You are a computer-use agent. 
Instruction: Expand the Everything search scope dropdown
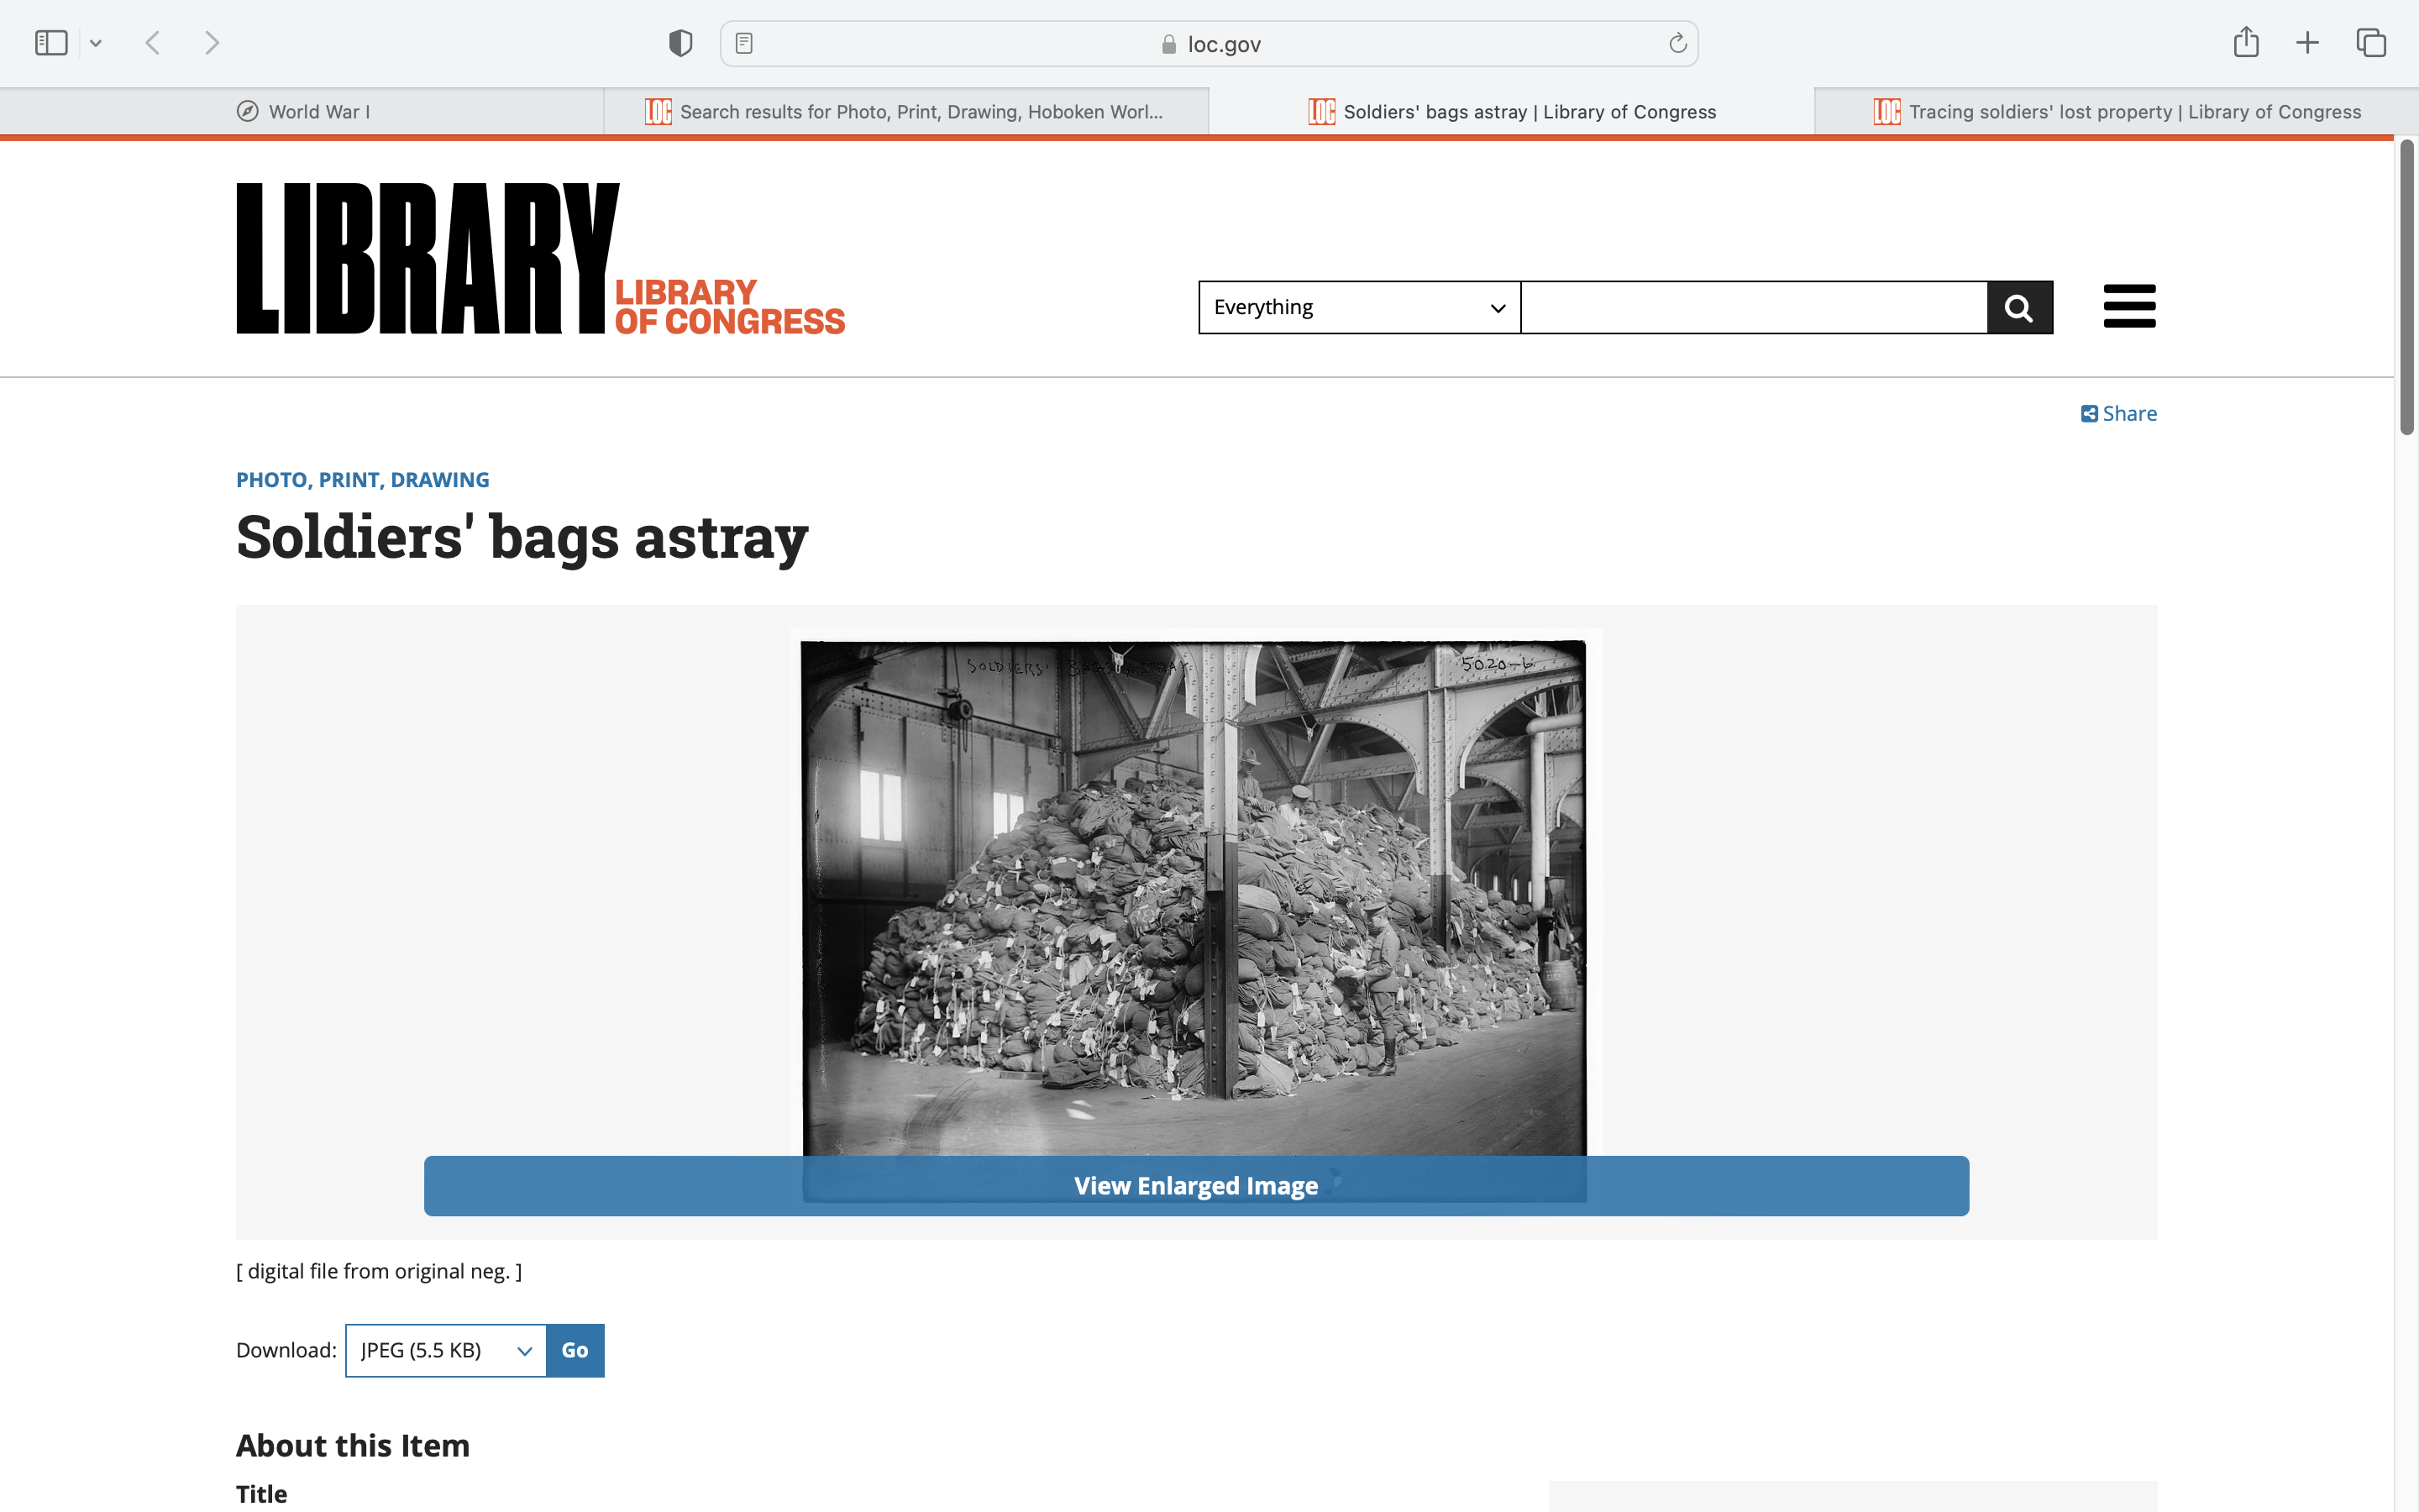point(1358,307)
